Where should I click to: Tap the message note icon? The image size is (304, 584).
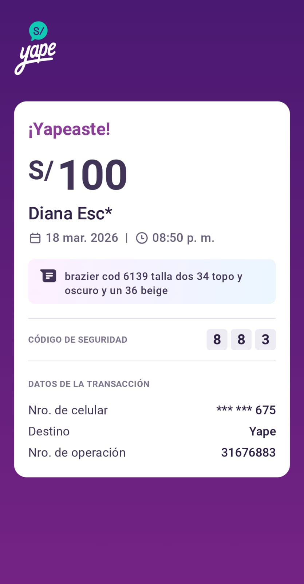(48, 276)
